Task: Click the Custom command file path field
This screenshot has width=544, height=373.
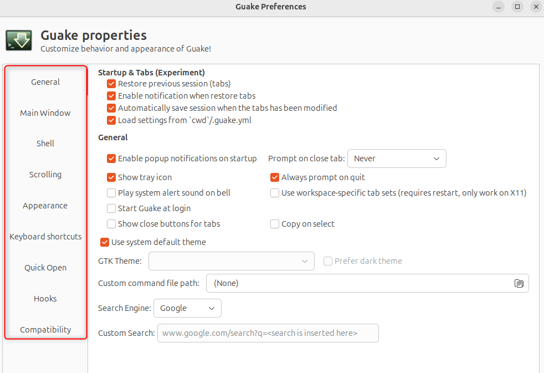Action: (x=367, y=283)
